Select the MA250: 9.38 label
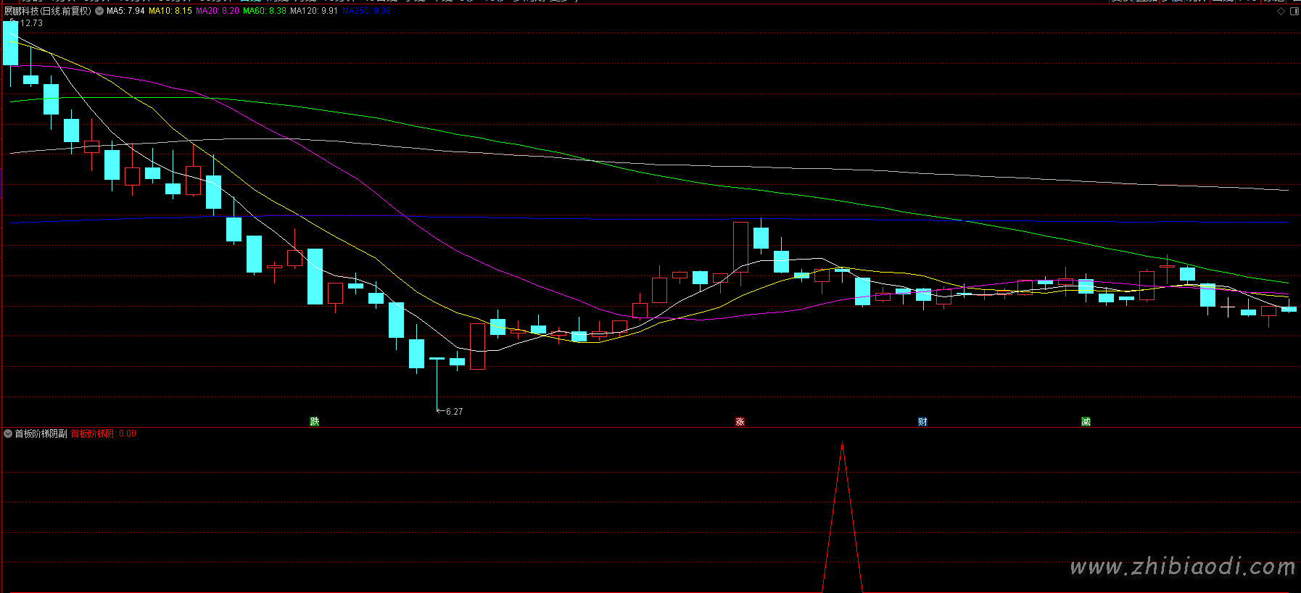Viewport: 1301px width, 593px height. pos(366,11)
